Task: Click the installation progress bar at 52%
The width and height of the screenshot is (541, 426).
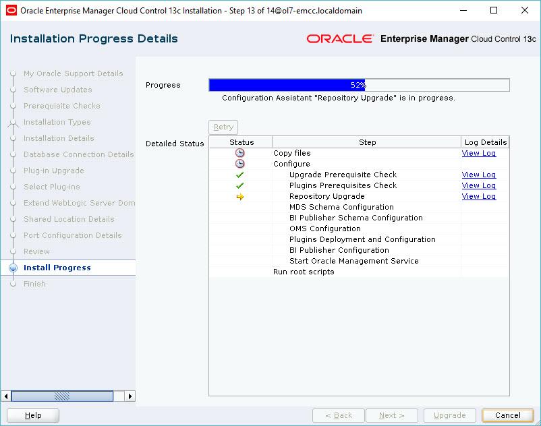Action: [359, 85]
